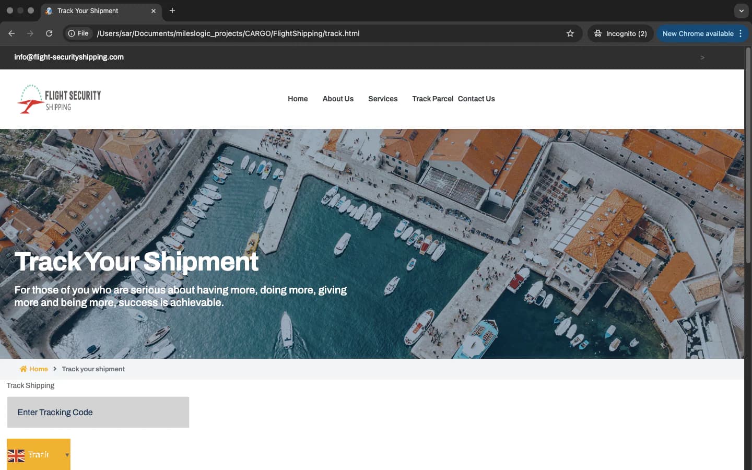Open the Track Parcel nav item
Image resolution: width=752 pixels, height=470 pixels.
point(432,99)
